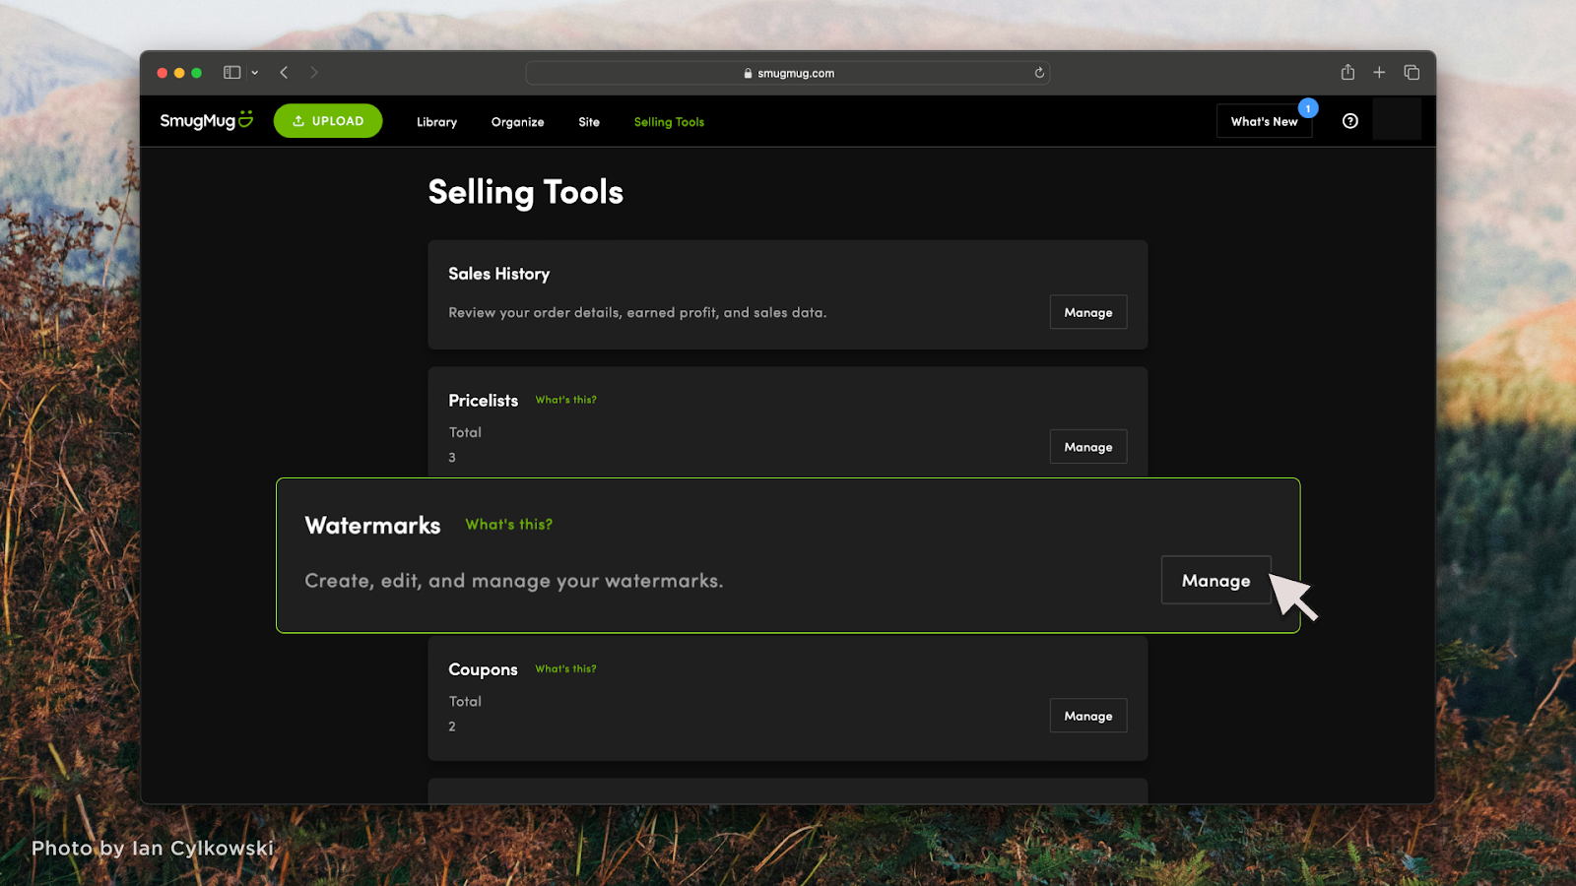Open the Site menu

click(589, 122)
